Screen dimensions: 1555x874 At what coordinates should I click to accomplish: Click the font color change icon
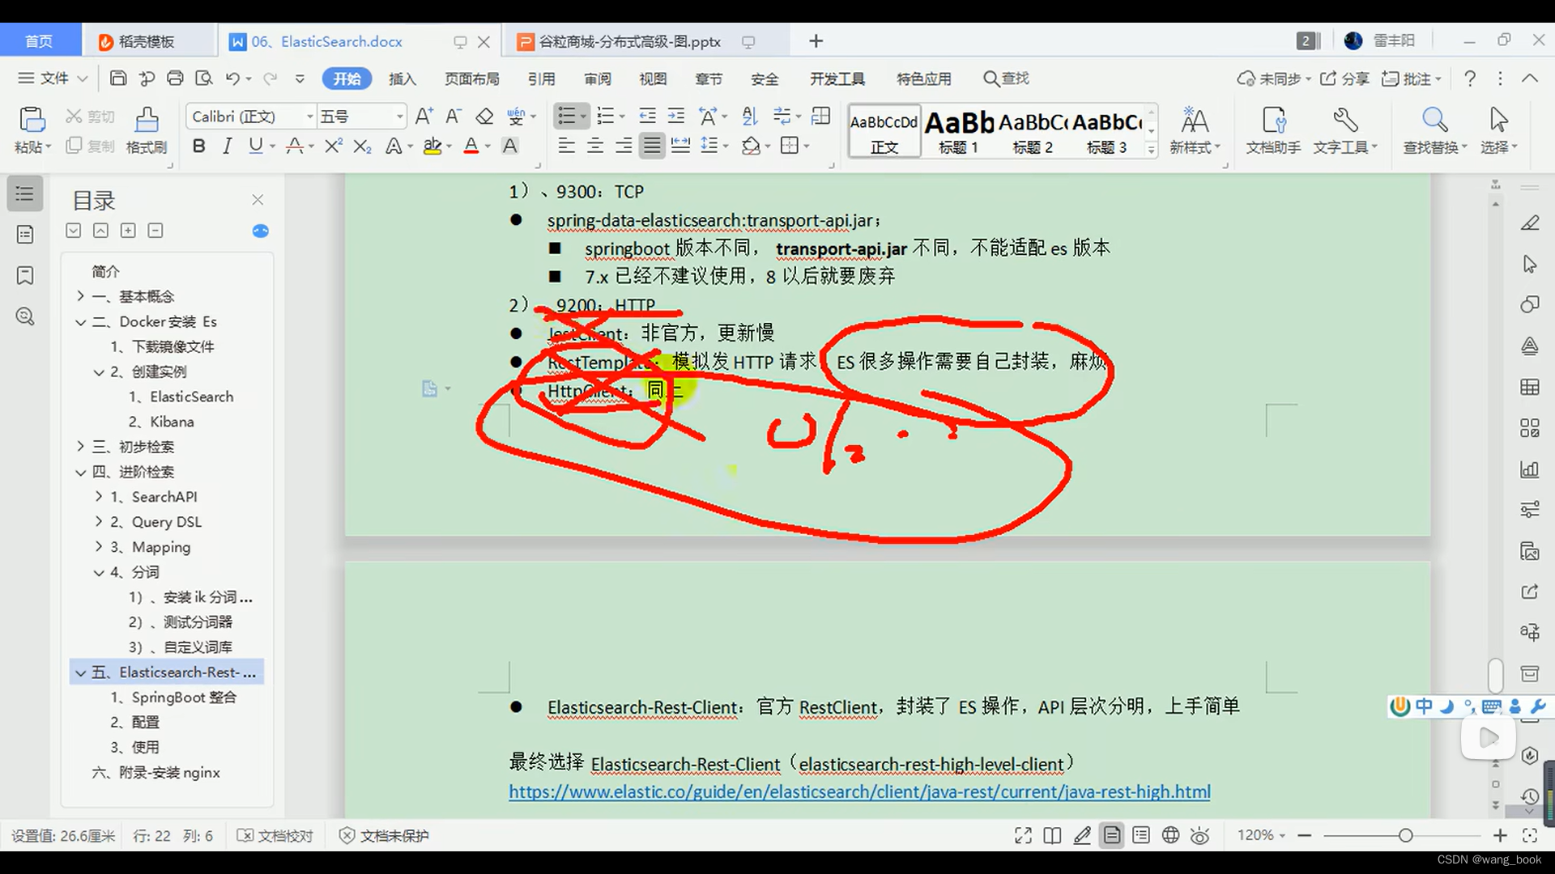click(x=473, y=146)
